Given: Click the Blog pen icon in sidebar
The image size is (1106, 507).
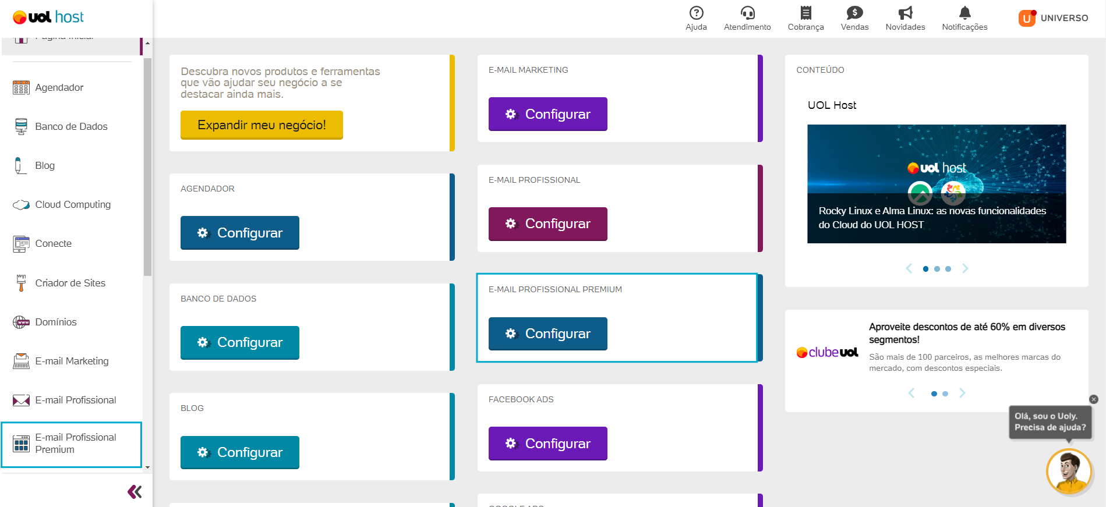Looking at the screenshot, I should coord(20,165).
